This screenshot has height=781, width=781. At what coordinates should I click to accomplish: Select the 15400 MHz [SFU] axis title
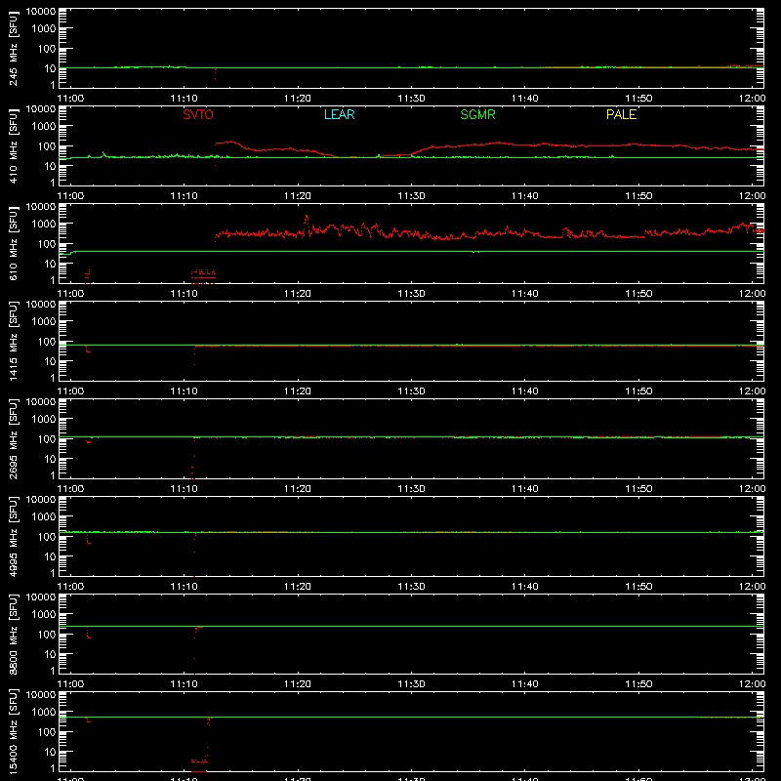(x=14, y=731)
